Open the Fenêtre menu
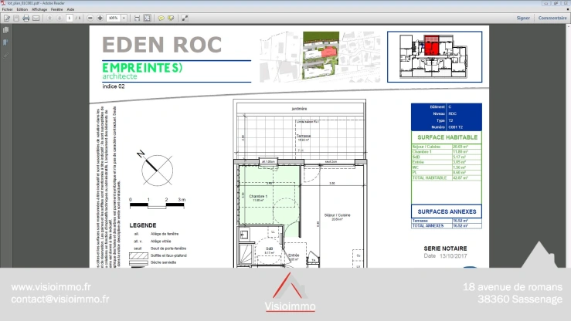Viewport: 571px width, 321px height. pos(57,9)
